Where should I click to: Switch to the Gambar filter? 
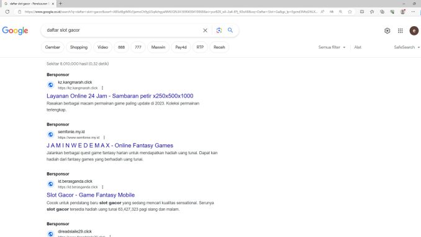tap(53, 47)
